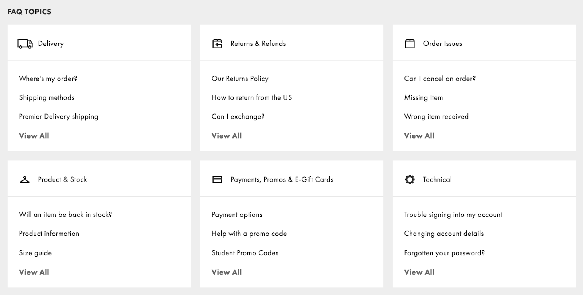
Task: View all Delivery FAQs
Action: pos(34,136)
